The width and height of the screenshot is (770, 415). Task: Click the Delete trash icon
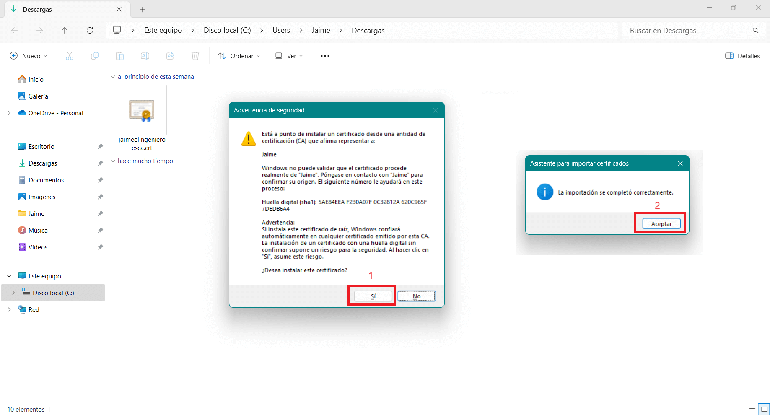coord(195,56)
